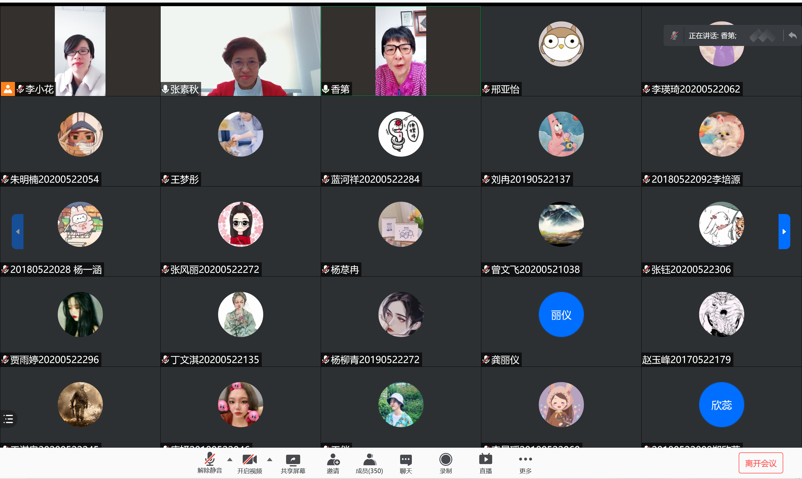Screen dimensions: 802x479
Task: Toggle mic icon in speaking indicator bar
Action: 674,35
